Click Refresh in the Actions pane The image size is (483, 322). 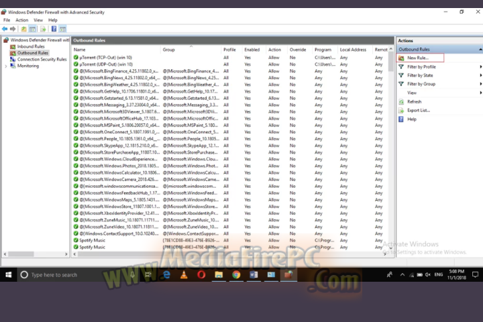tap(414, 102)
